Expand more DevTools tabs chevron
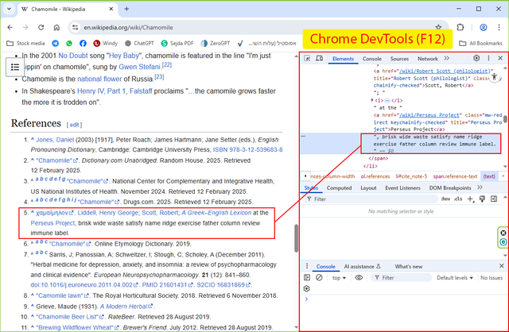The height and width of the screenshot is (332, 509). 447,58
